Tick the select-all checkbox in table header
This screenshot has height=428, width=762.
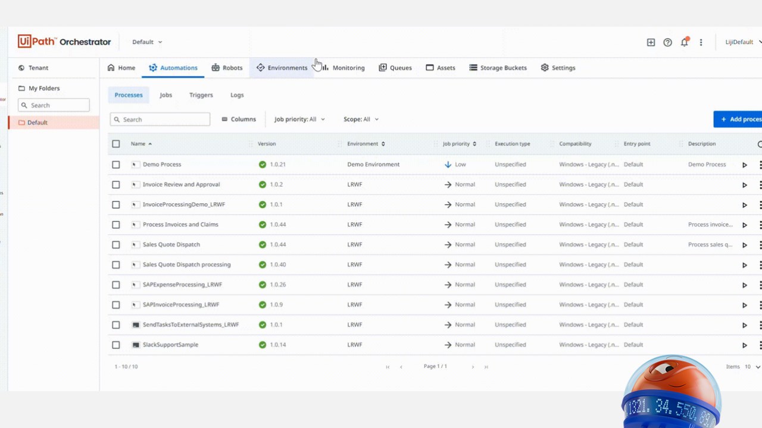[116, 144]
